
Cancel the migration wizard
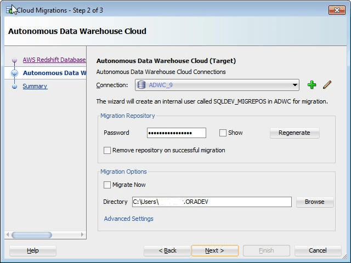click(318, 250)
